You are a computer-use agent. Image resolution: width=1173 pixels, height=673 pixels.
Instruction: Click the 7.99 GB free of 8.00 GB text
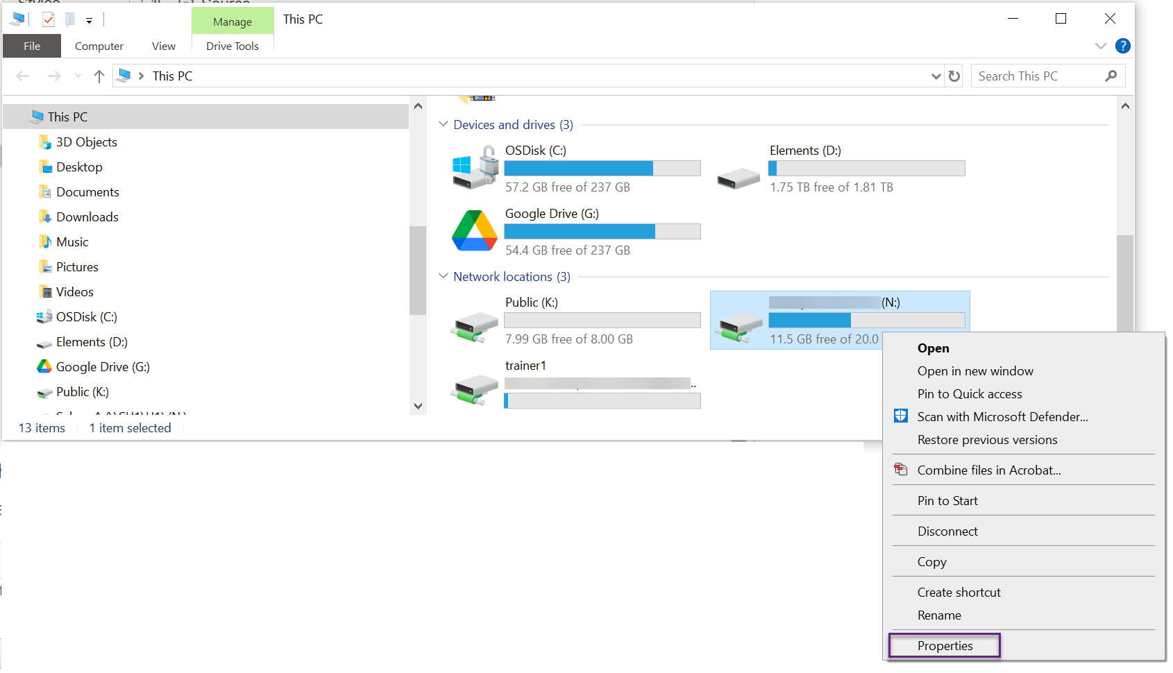(569, 339)
